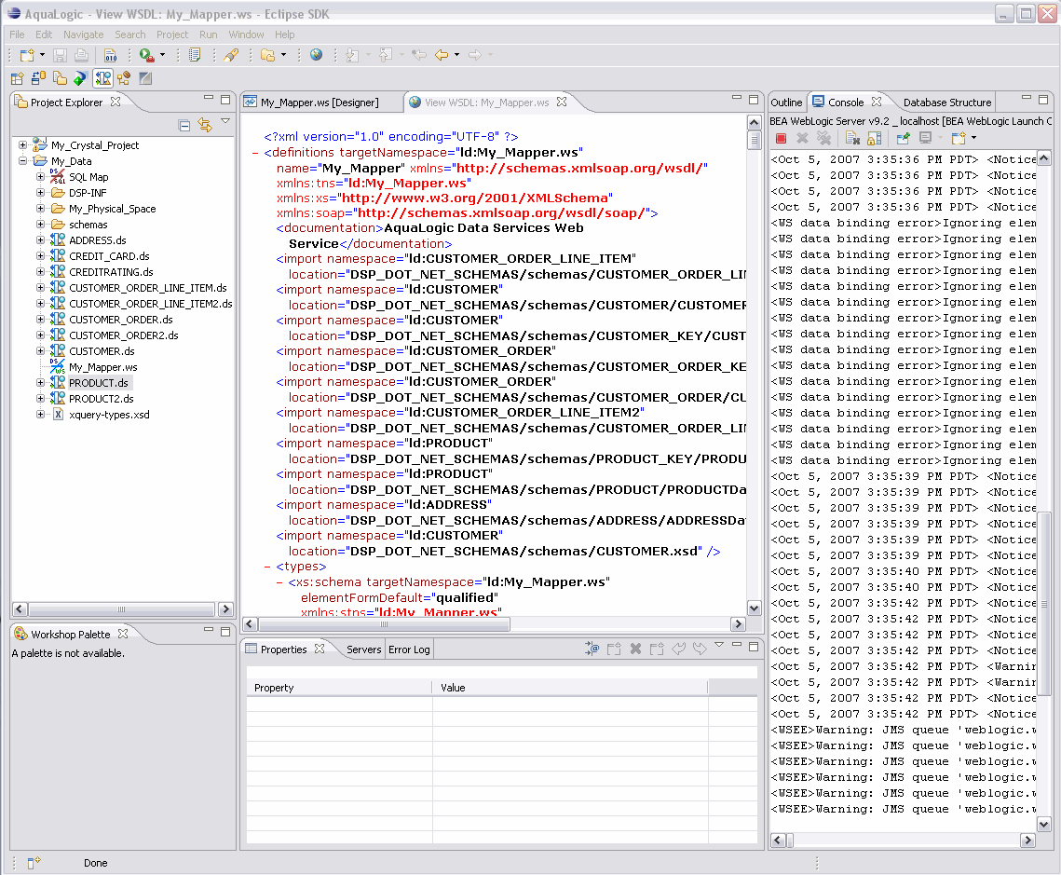The height and width of the screenshot is (875, 1061).
Task: Select My_Mapper.ws in Project Explorer
Action: point(102,367)
